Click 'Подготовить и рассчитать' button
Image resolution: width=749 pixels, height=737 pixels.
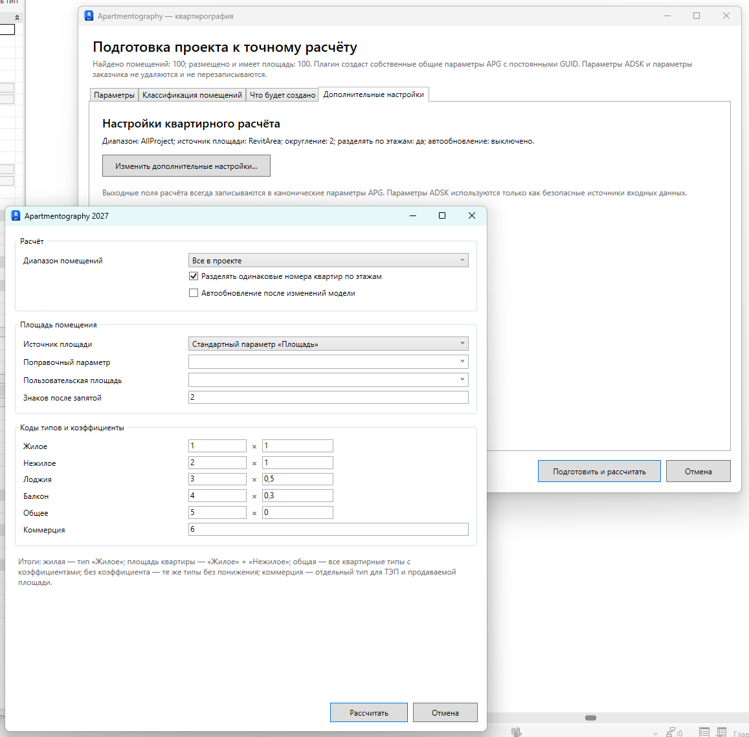pos(599,471)
